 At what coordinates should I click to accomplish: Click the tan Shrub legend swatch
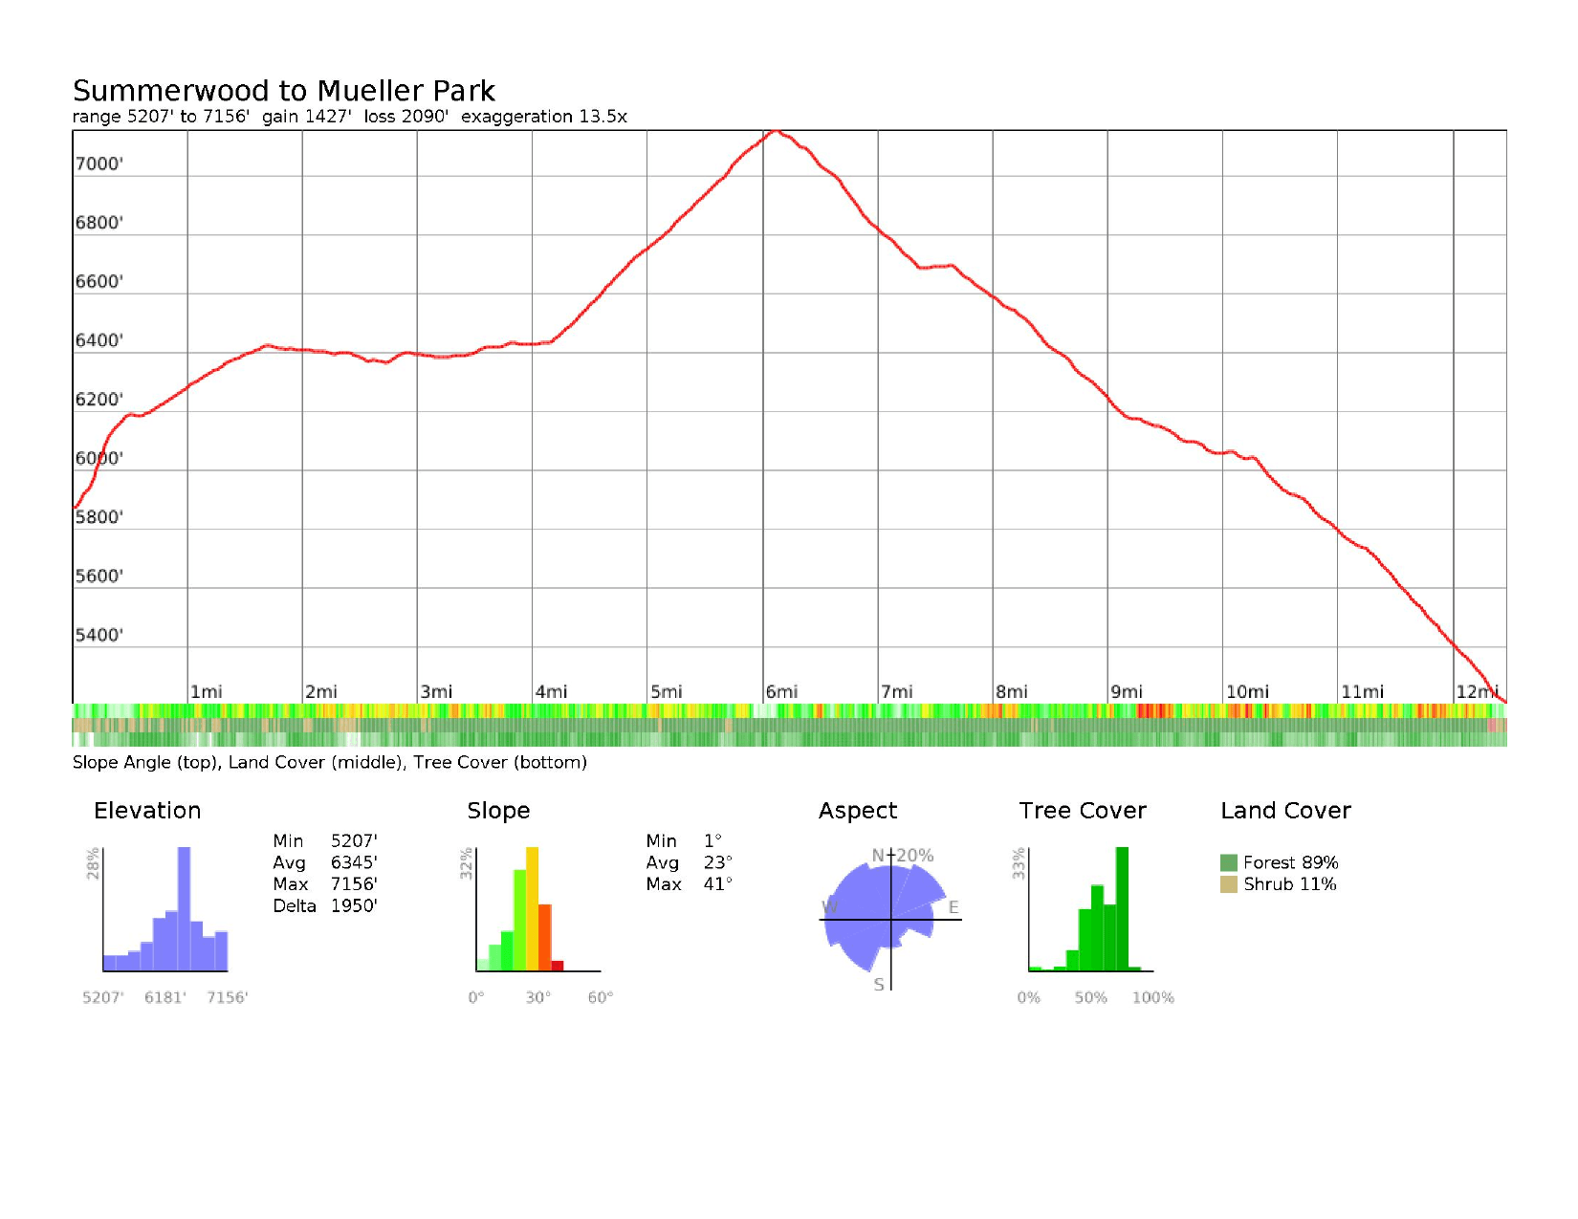pos(1229,884)
